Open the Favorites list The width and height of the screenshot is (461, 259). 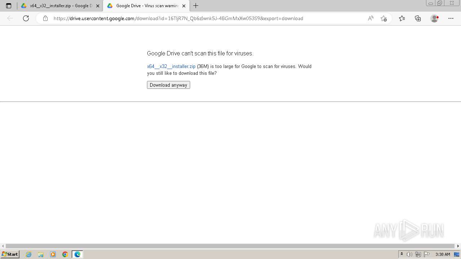tap(402, 18)
